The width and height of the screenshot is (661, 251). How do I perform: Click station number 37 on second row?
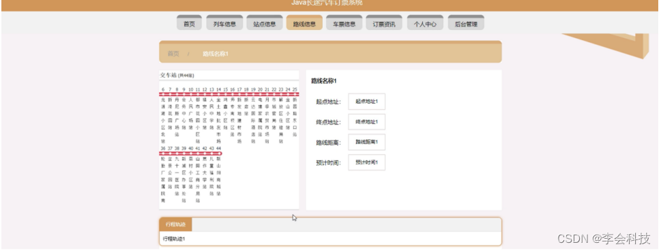coord(170,149)
